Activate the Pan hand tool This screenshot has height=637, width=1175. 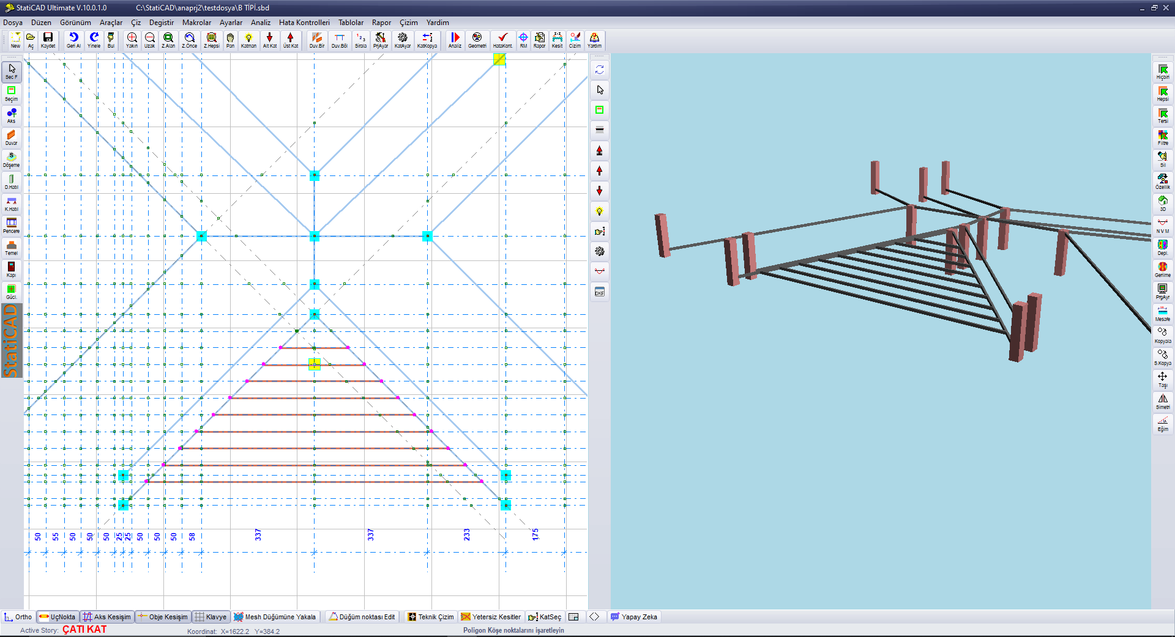[230, 40]
